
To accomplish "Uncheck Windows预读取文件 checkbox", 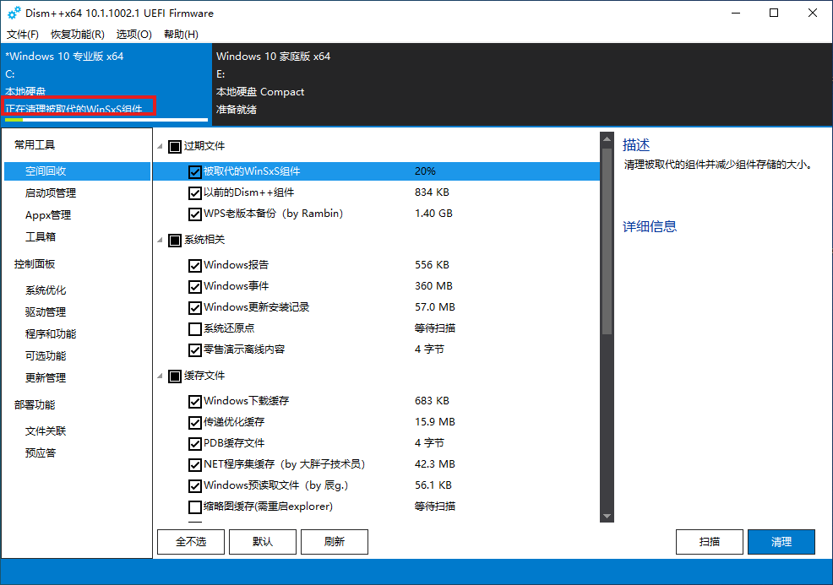I will [x=195, y=486].
